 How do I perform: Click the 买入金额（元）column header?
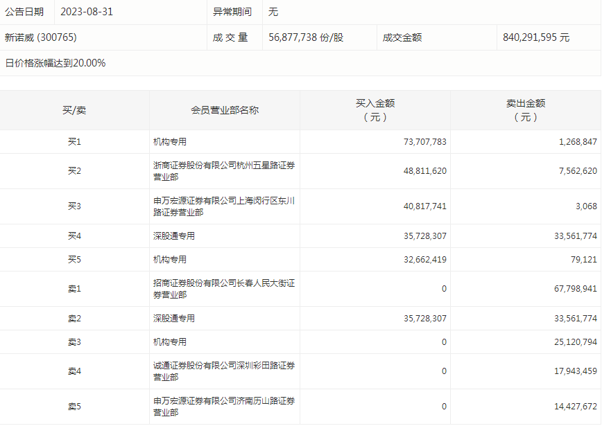[x=375, y=110]
